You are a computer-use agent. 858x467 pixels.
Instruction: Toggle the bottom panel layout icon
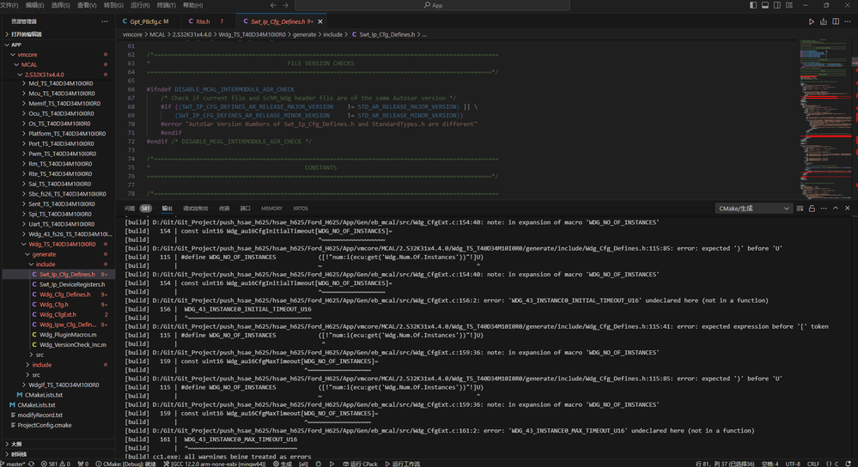[765, 5]
